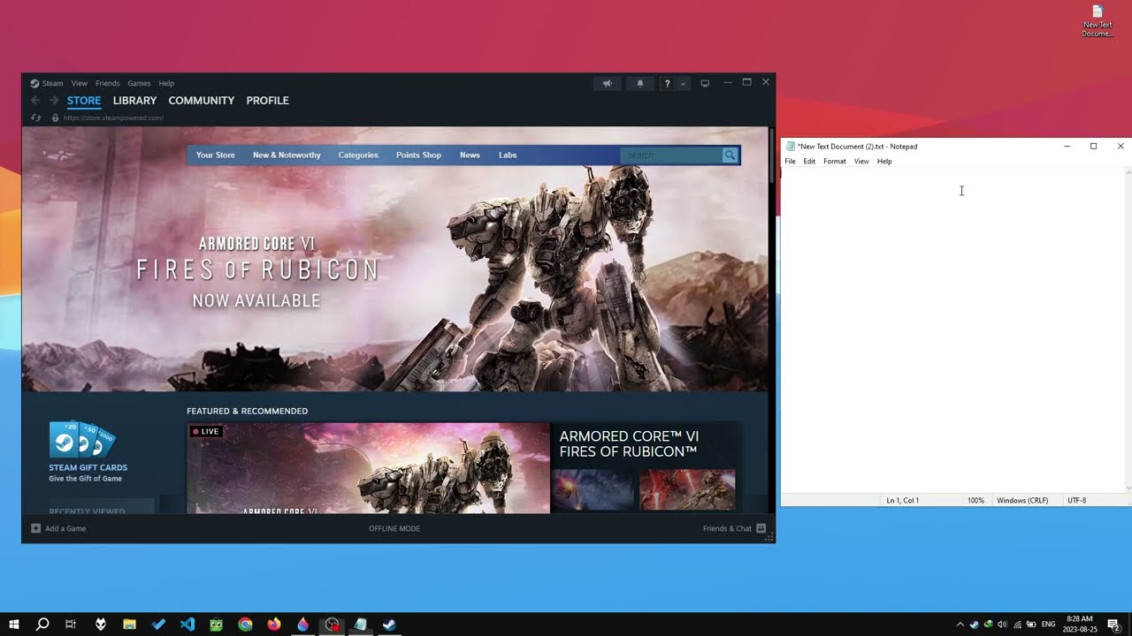Open the View menu in Steam
1132x636 pixels.
[x=80, y=83]
